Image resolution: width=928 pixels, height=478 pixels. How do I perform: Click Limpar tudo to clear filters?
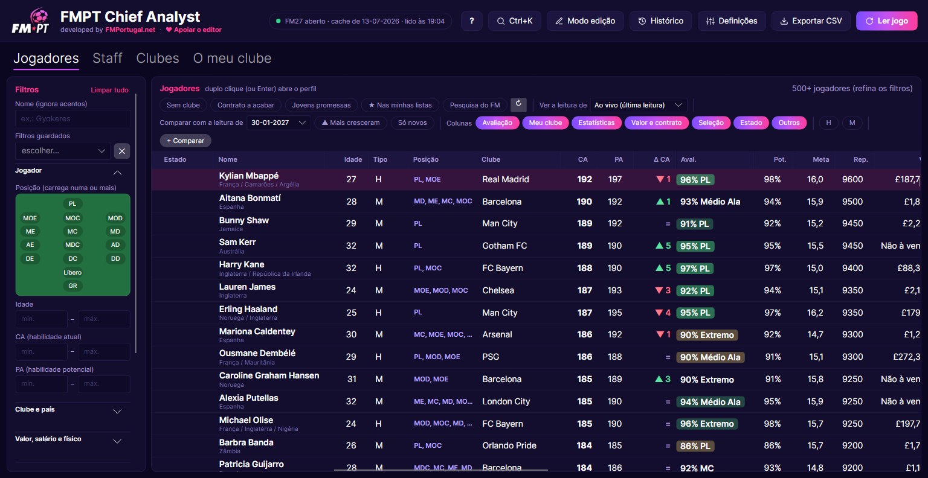(109, 90)
